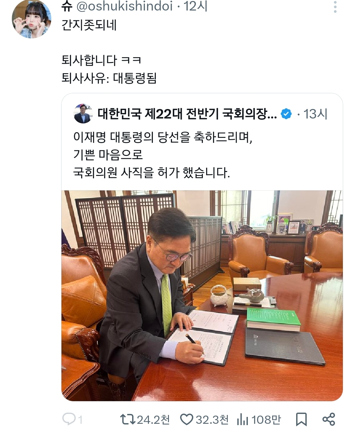The image size is (355, 432).
Task: Click the display name 슈
Action: pyautogui.click(x=67, y=6)
